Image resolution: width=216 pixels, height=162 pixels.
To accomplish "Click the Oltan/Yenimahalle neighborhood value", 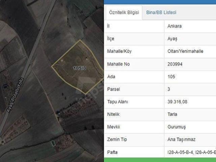I will coord(185,51).
